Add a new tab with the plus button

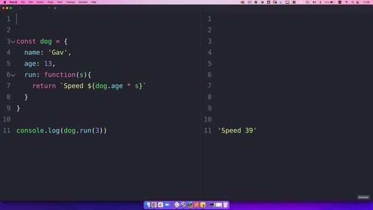[x=55, y=8]
